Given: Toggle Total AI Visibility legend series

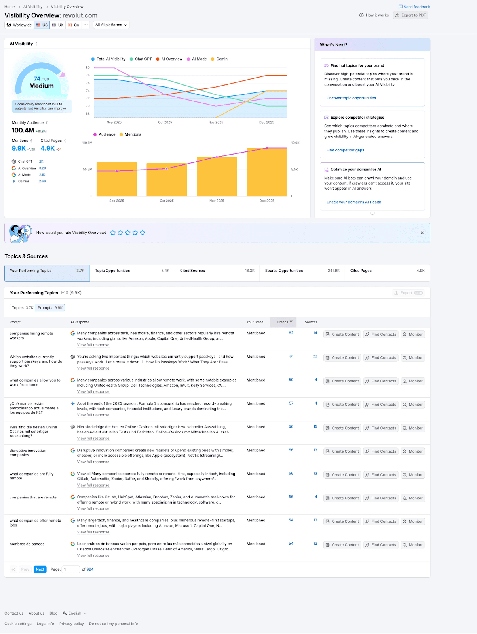Looking at the screenshot, I should pos(108,59).
